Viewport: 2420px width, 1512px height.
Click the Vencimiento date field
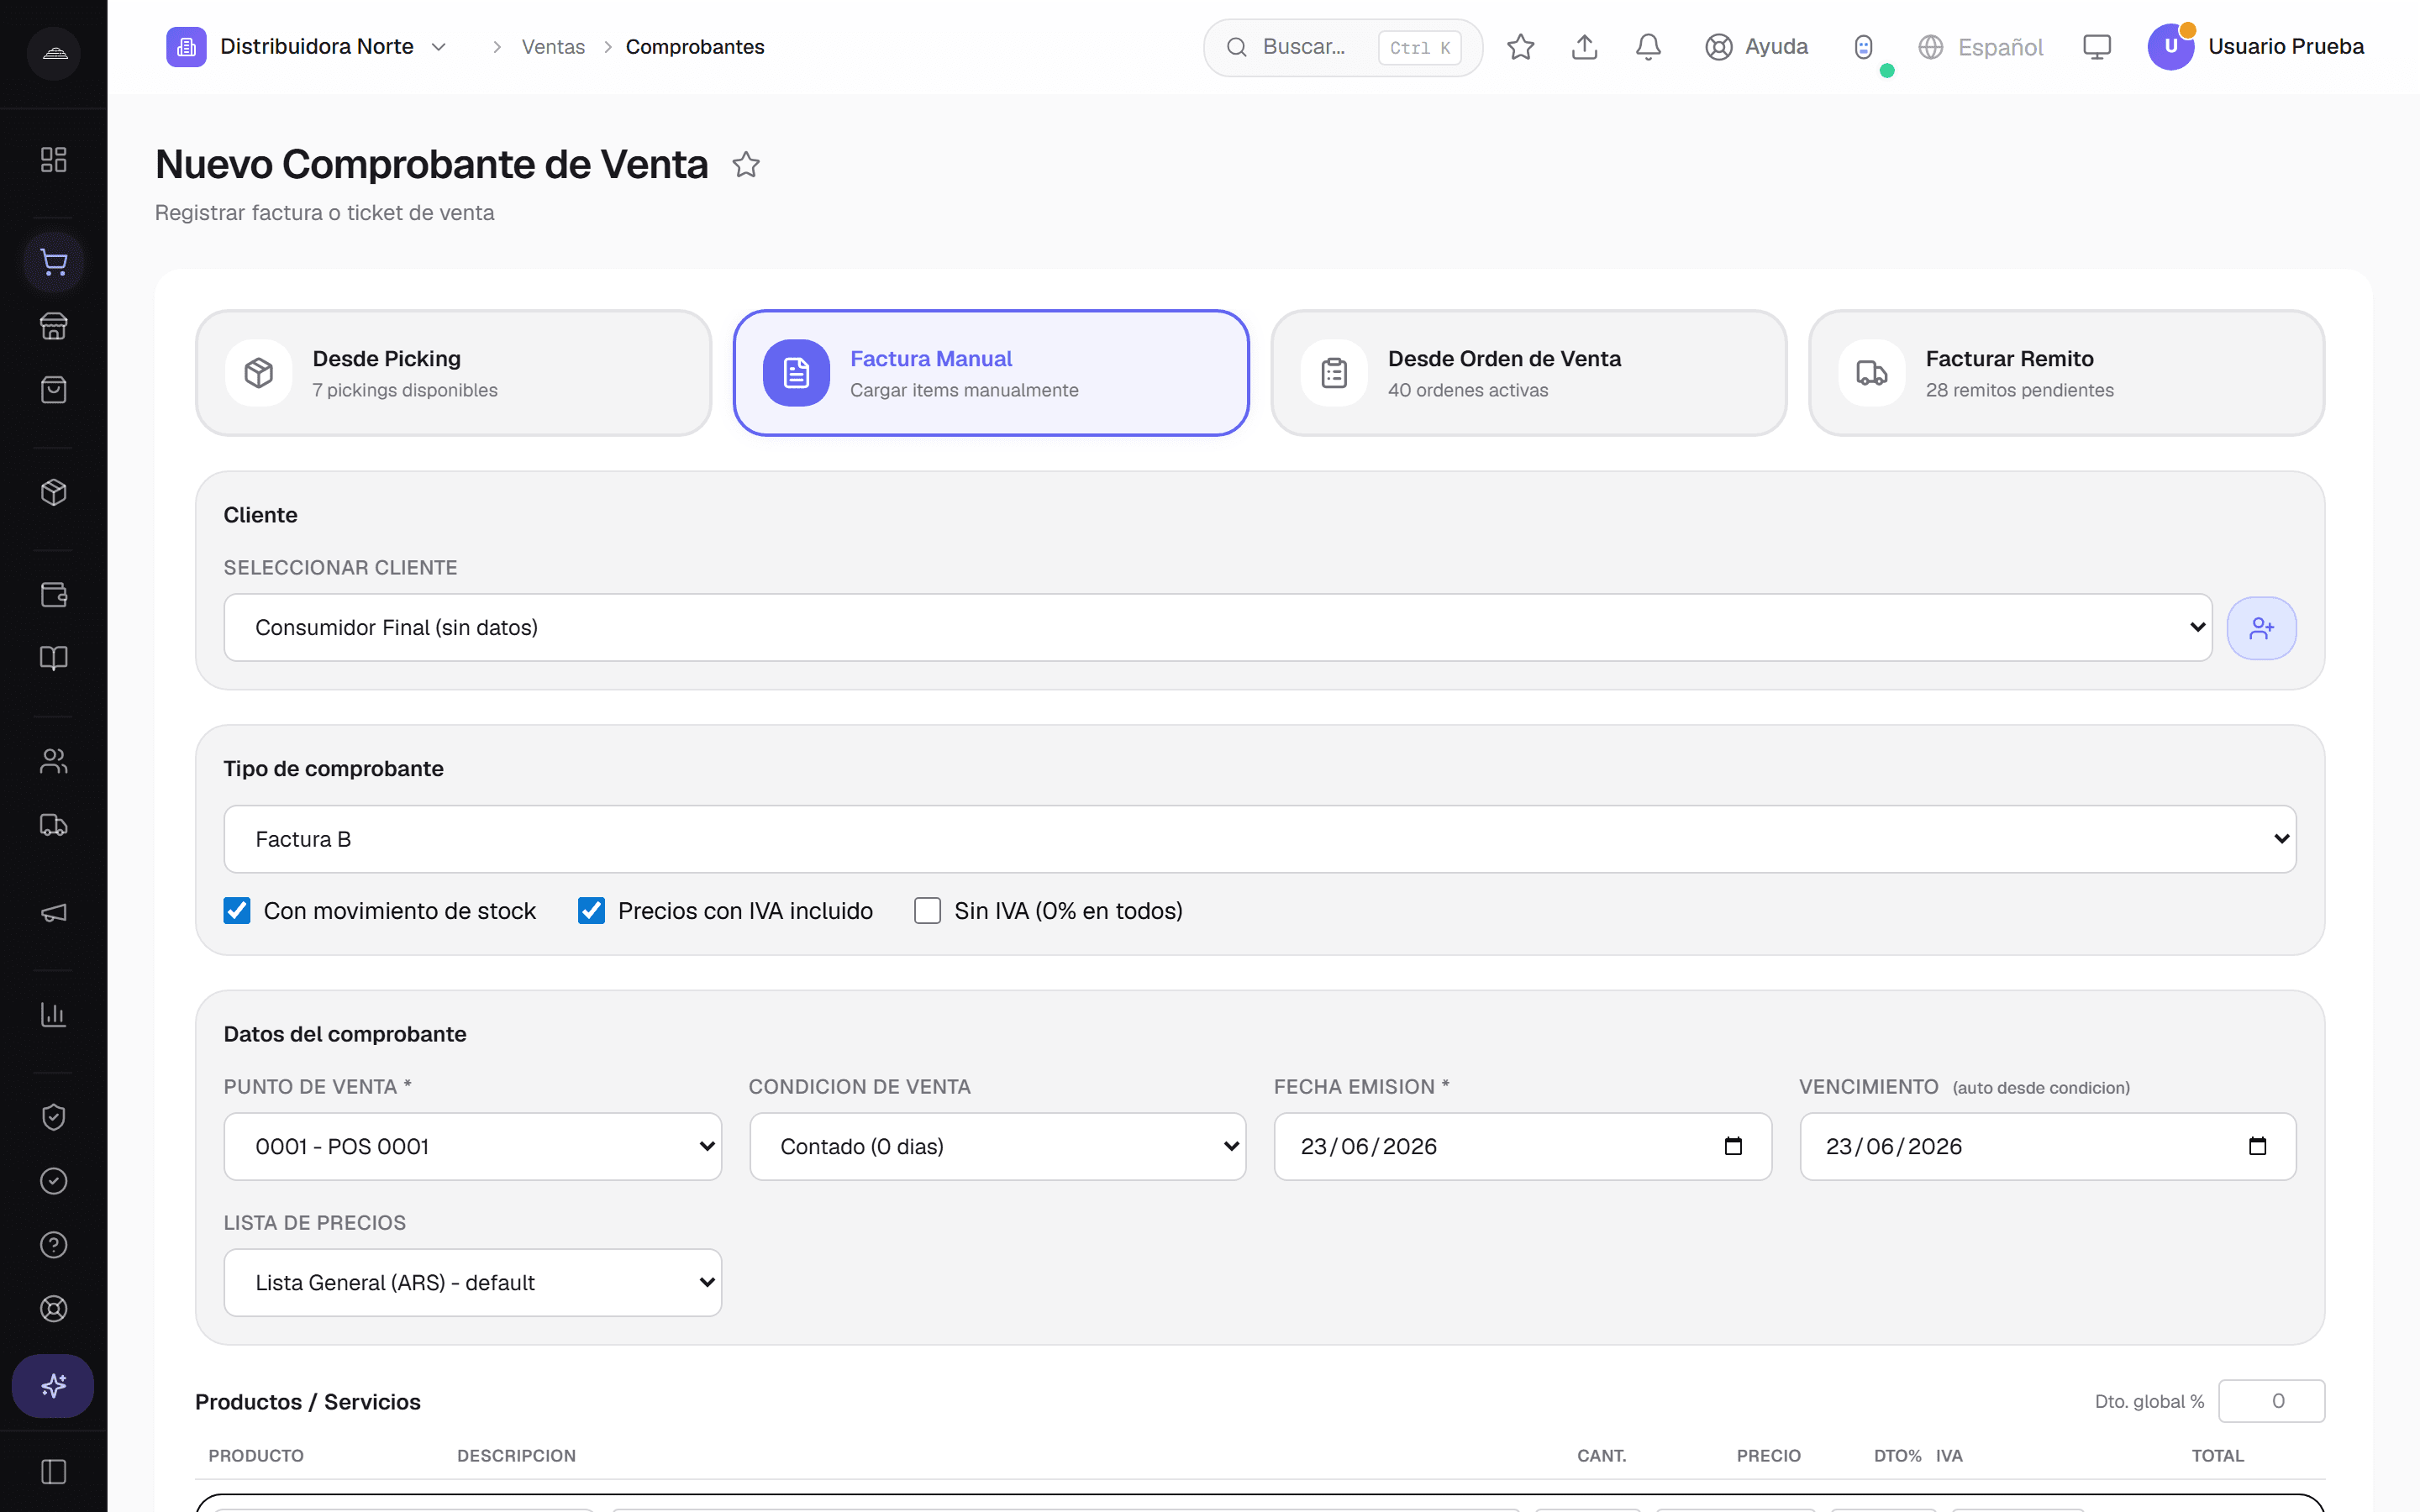coord(2047,1146)
